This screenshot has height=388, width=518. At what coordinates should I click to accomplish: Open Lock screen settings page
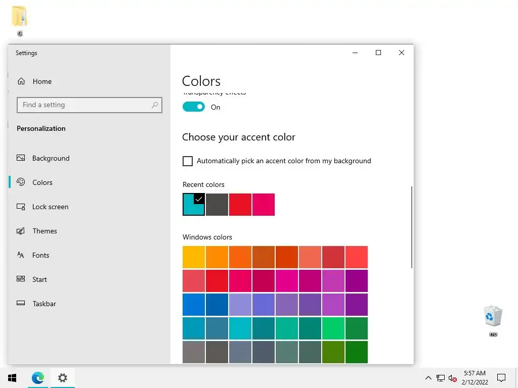50,207
